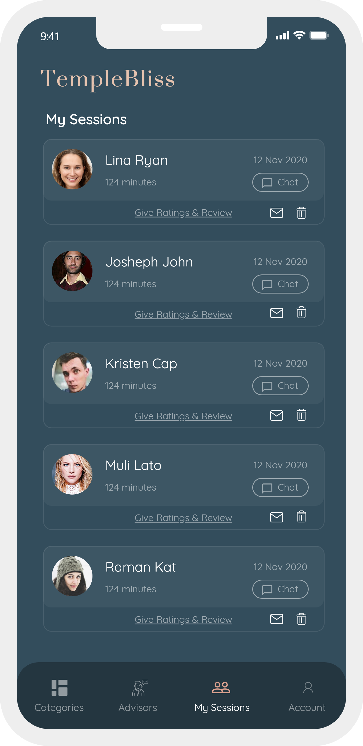Give Ratings & Review for Josheph John
363x746 pixels.
[183, 314]
